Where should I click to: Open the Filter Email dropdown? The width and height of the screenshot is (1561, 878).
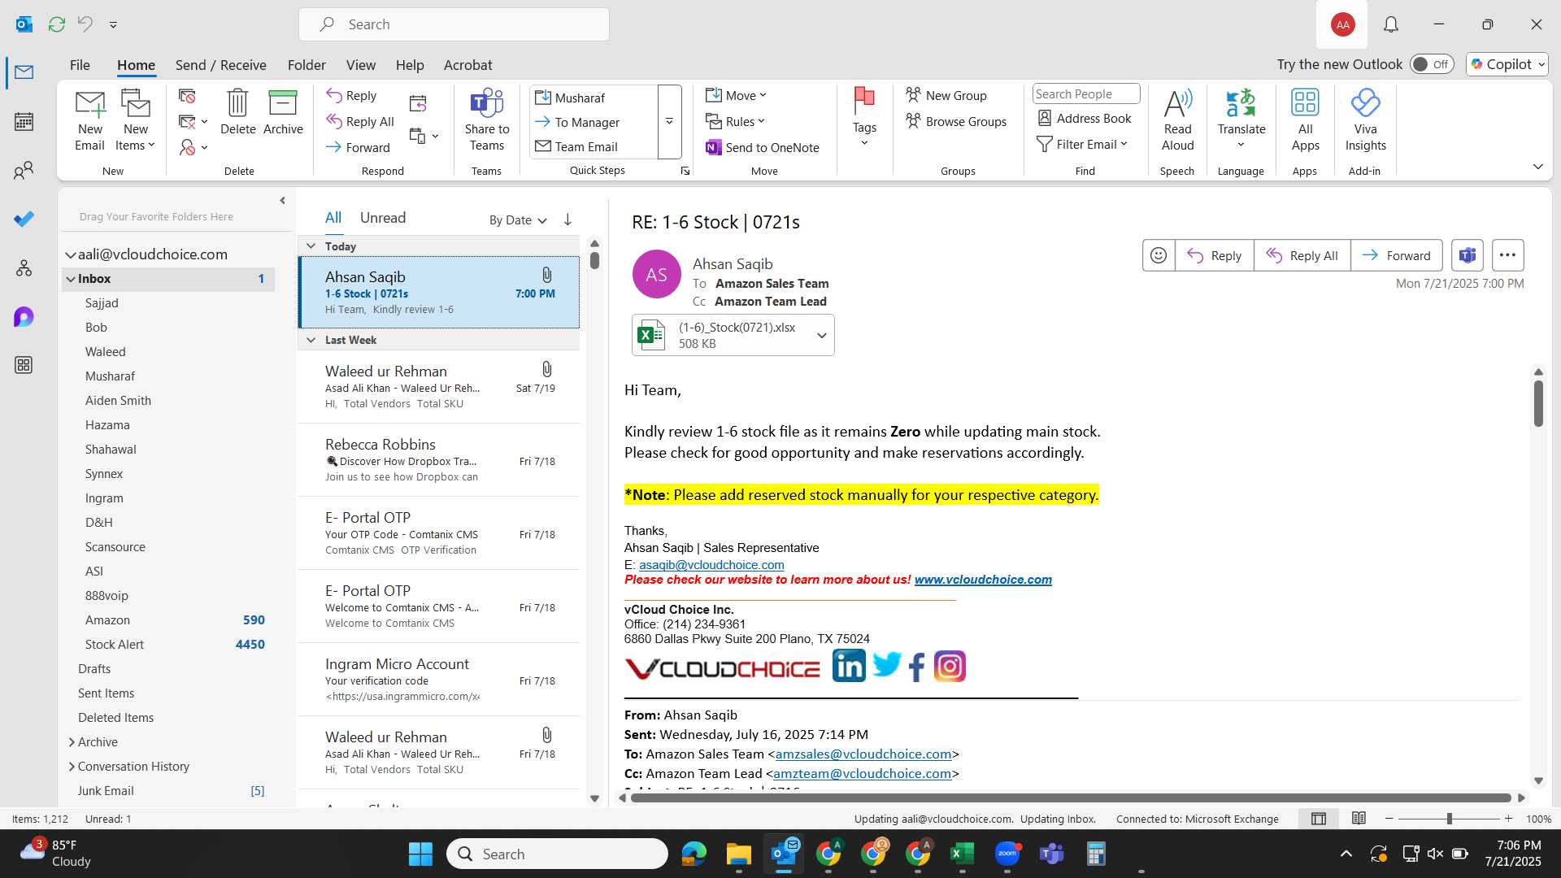point(1082,144)
